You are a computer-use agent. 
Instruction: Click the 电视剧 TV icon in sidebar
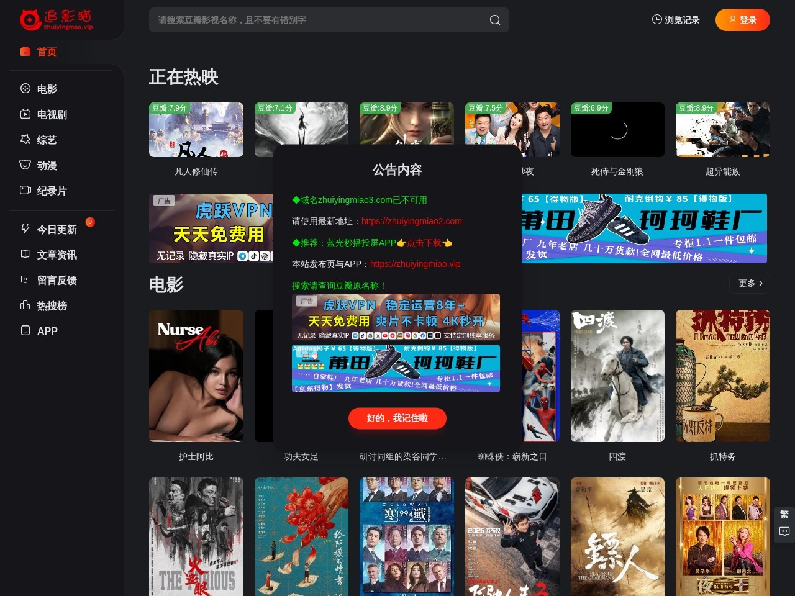click(25, 114)
